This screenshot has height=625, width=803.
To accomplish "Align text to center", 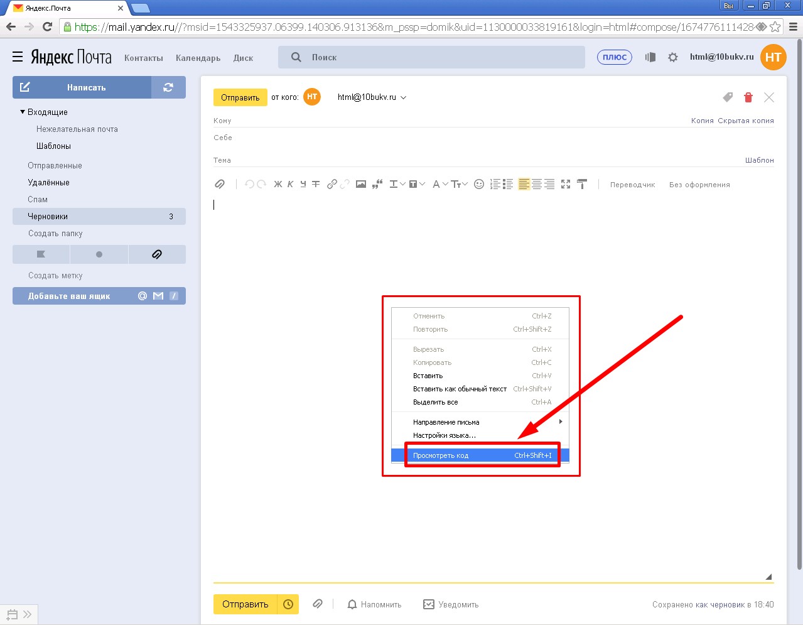I will (x=537, y=184).
